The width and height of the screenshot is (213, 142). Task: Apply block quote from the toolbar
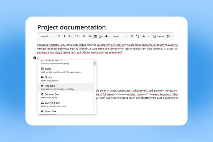click(132, 36)
